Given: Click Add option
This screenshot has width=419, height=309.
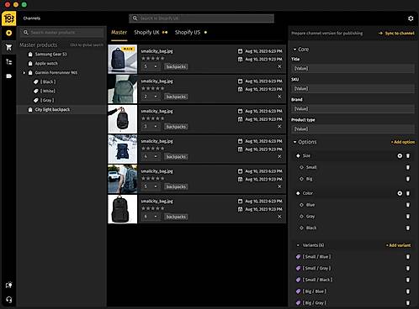Looking at the screenshot, I should pyautogui.click(x=403, y=142).
